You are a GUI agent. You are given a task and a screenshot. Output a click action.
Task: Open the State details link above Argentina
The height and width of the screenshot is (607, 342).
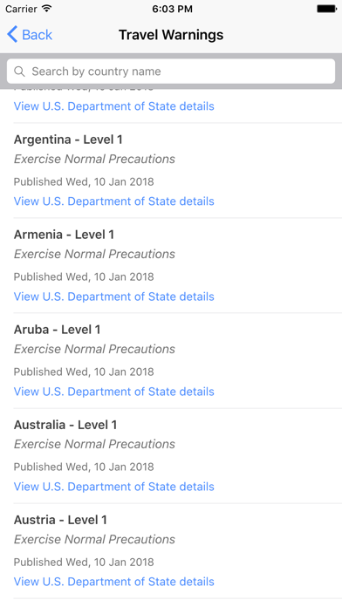coord(114,106)
